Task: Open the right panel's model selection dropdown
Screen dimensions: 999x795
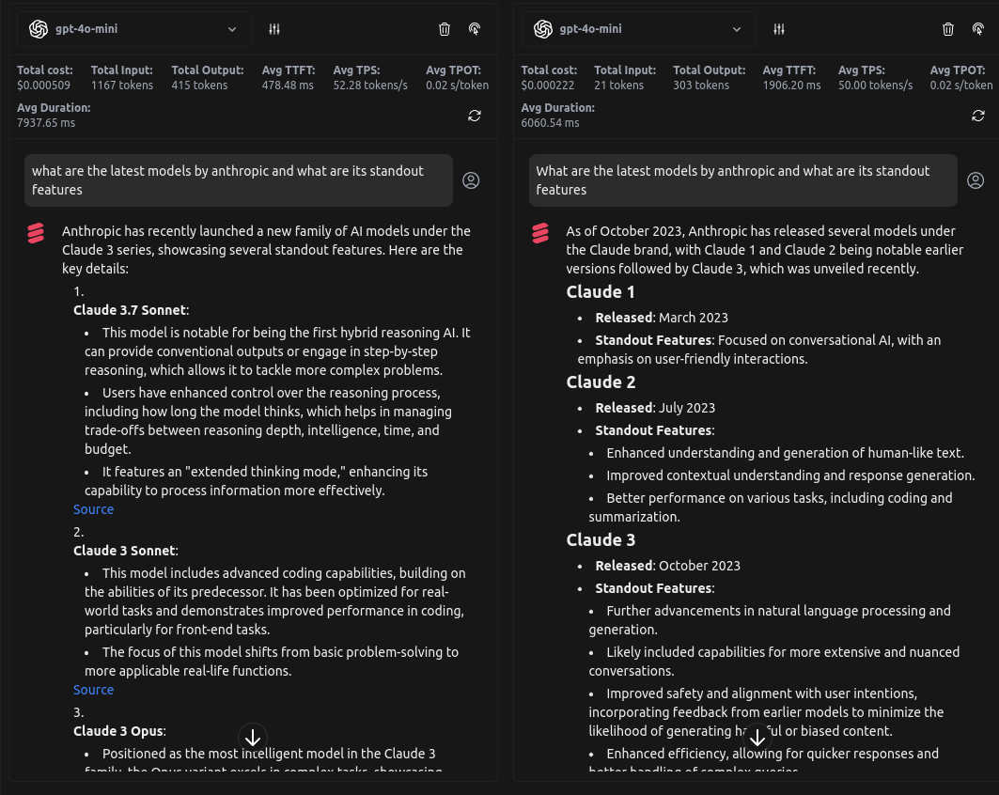Action: (638, 29)
